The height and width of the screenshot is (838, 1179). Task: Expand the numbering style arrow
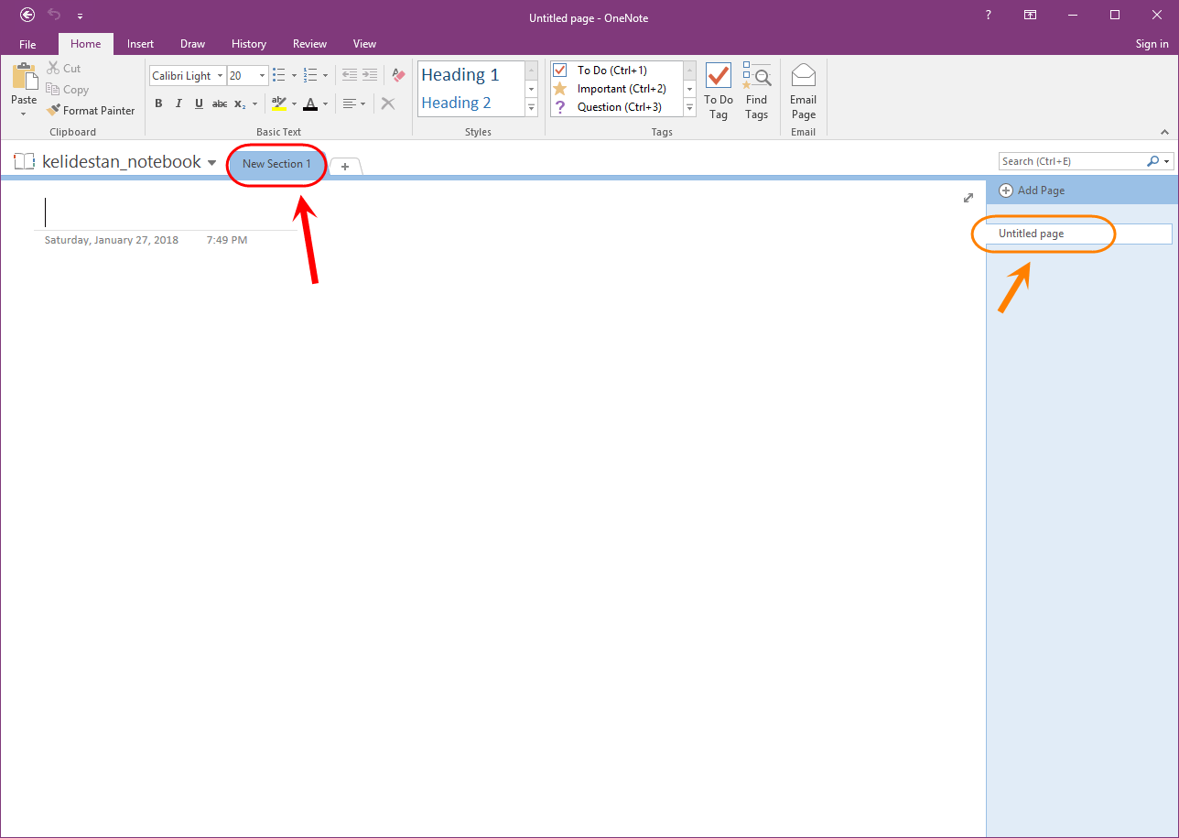point(325,76)
